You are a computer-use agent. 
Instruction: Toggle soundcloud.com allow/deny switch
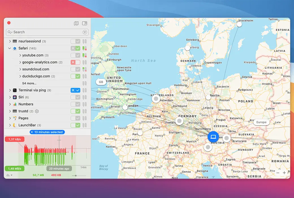point(75,69)
